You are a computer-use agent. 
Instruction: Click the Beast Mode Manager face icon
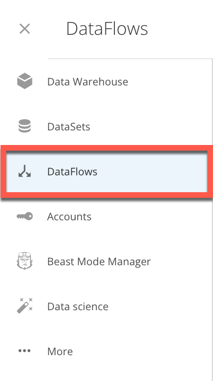(x=25, y=261)
